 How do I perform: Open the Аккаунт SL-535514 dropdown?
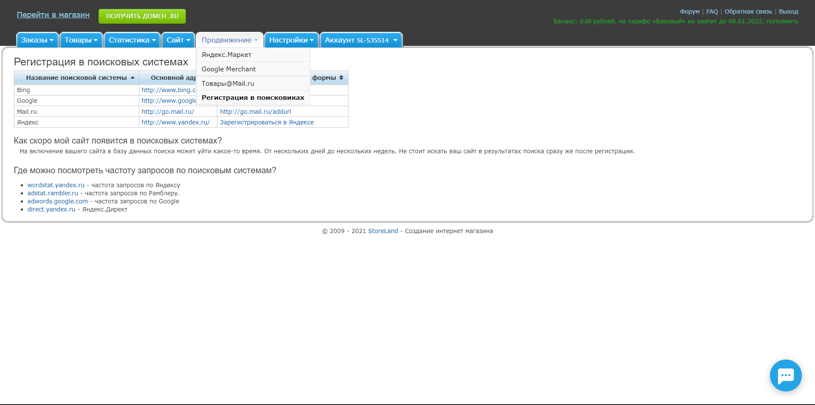pos(361,40)
